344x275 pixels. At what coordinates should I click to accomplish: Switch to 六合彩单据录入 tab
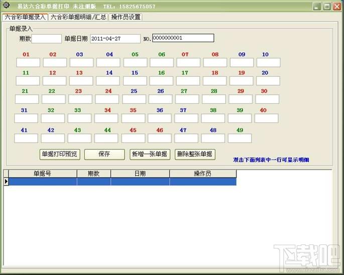[25, 17]
